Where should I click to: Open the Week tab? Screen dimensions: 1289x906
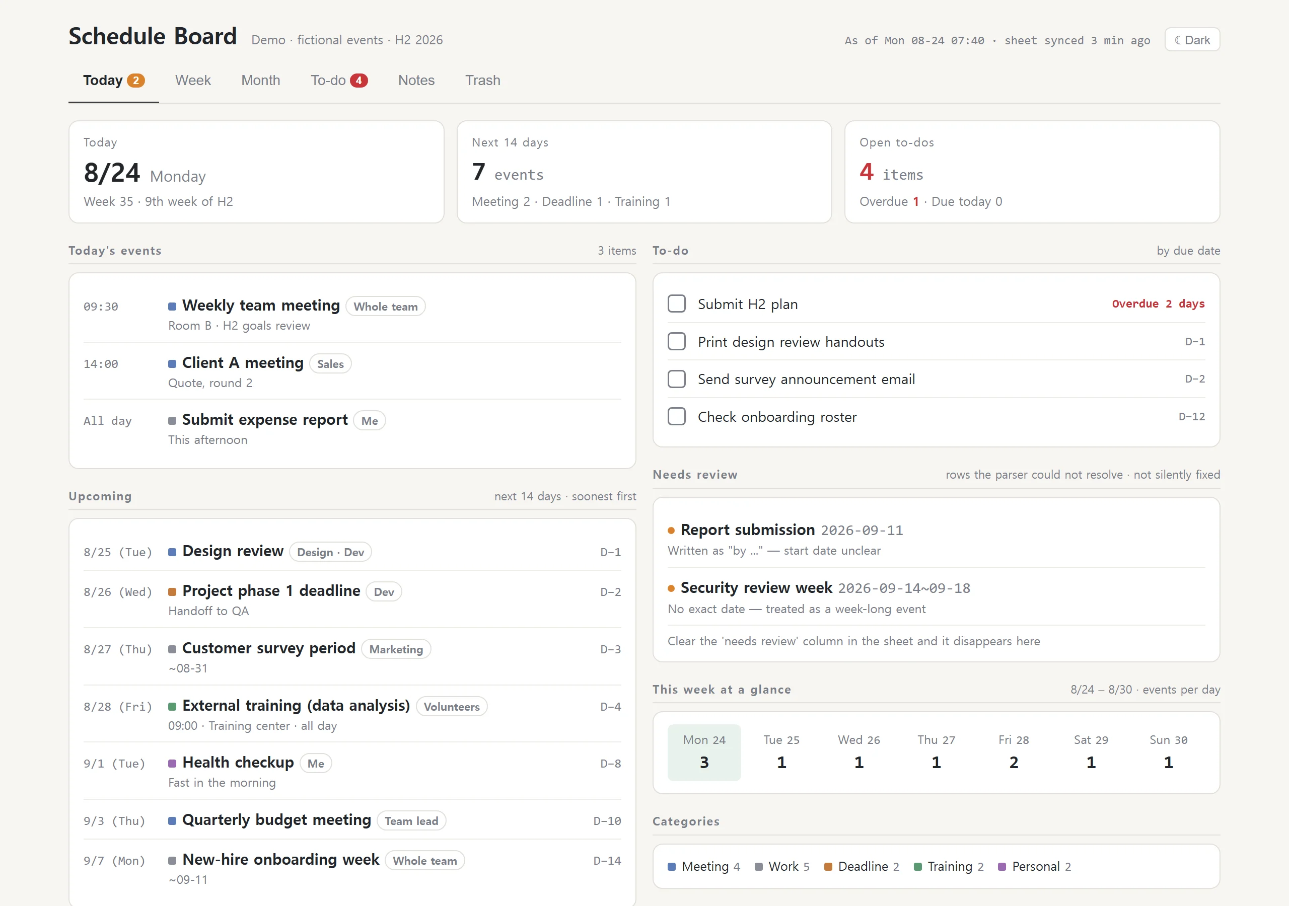(x=192, y=80)
